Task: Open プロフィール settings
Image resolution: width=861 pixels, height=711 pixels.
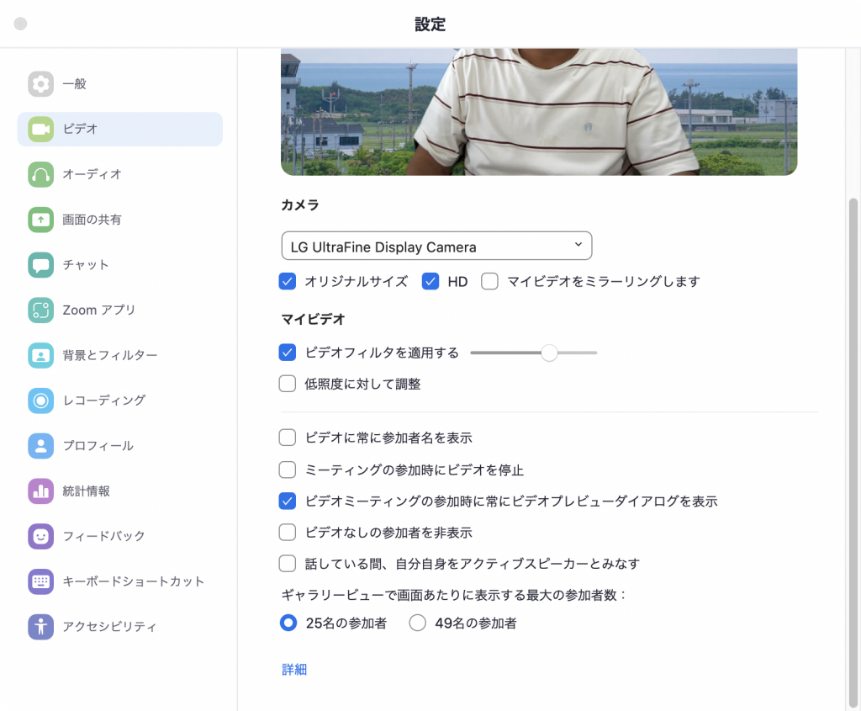Action: [x=119, y=446]
